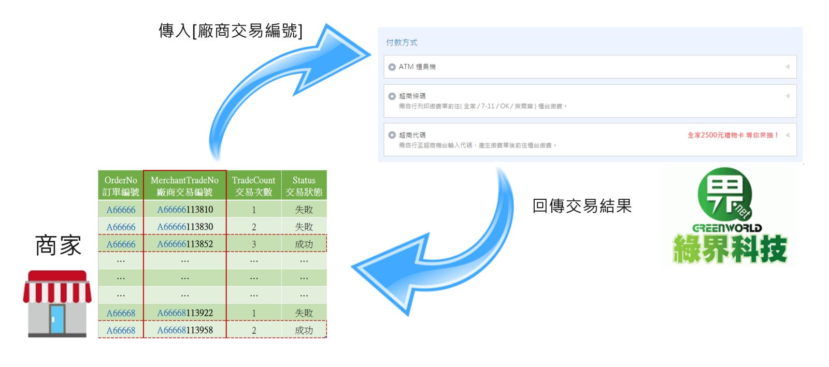Select trade number A66668113958
The image size is (829, 367).
point(185,330)
